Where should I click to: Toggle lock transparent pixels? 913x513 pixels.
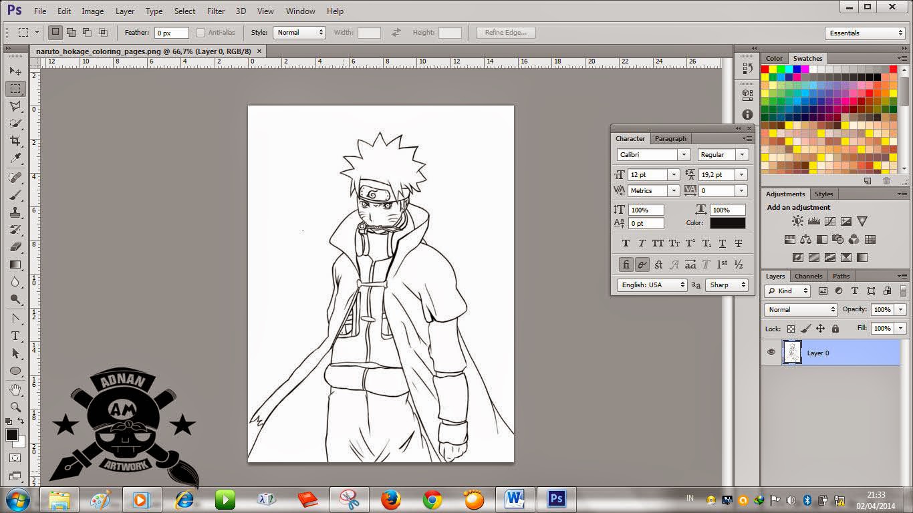791,329
